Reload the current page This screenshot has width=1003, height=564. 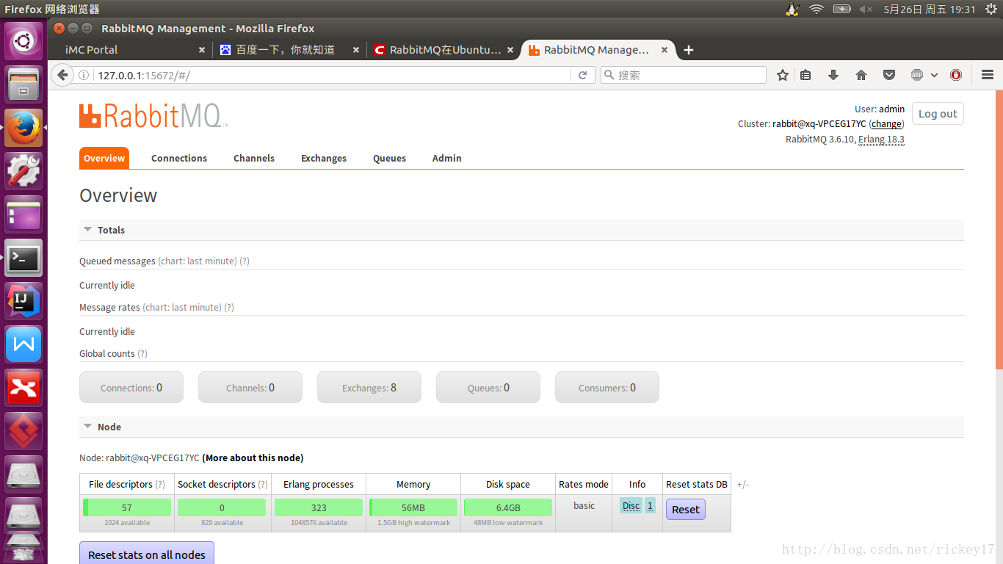coord(582,75)
